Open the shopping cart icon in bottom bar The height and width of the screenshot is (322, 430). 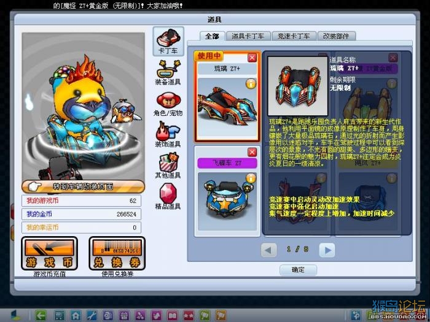(x=59, y=316)
